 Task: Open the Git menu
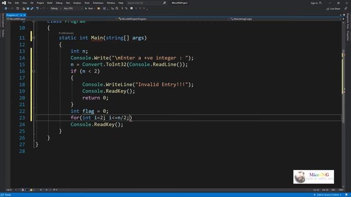(32, 3)
